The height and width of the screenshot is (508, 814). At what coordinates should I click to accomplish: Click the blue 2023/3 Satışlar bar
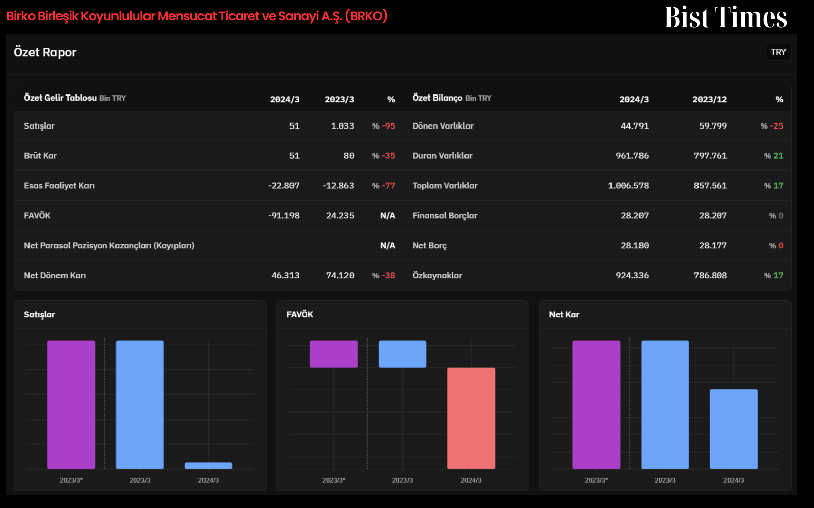140,405
